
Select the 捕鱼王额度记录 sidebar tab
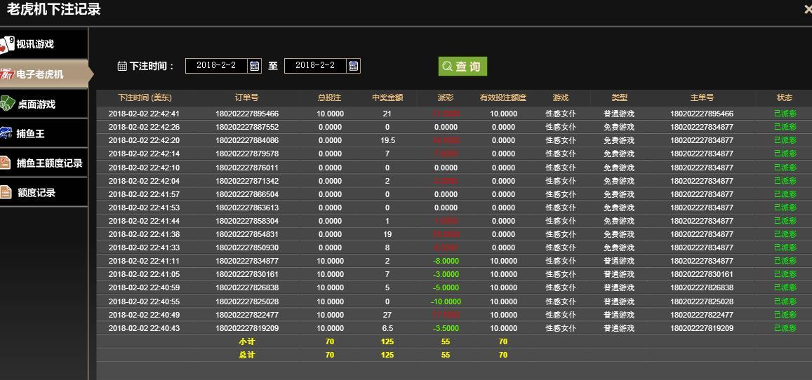point(49,163)
